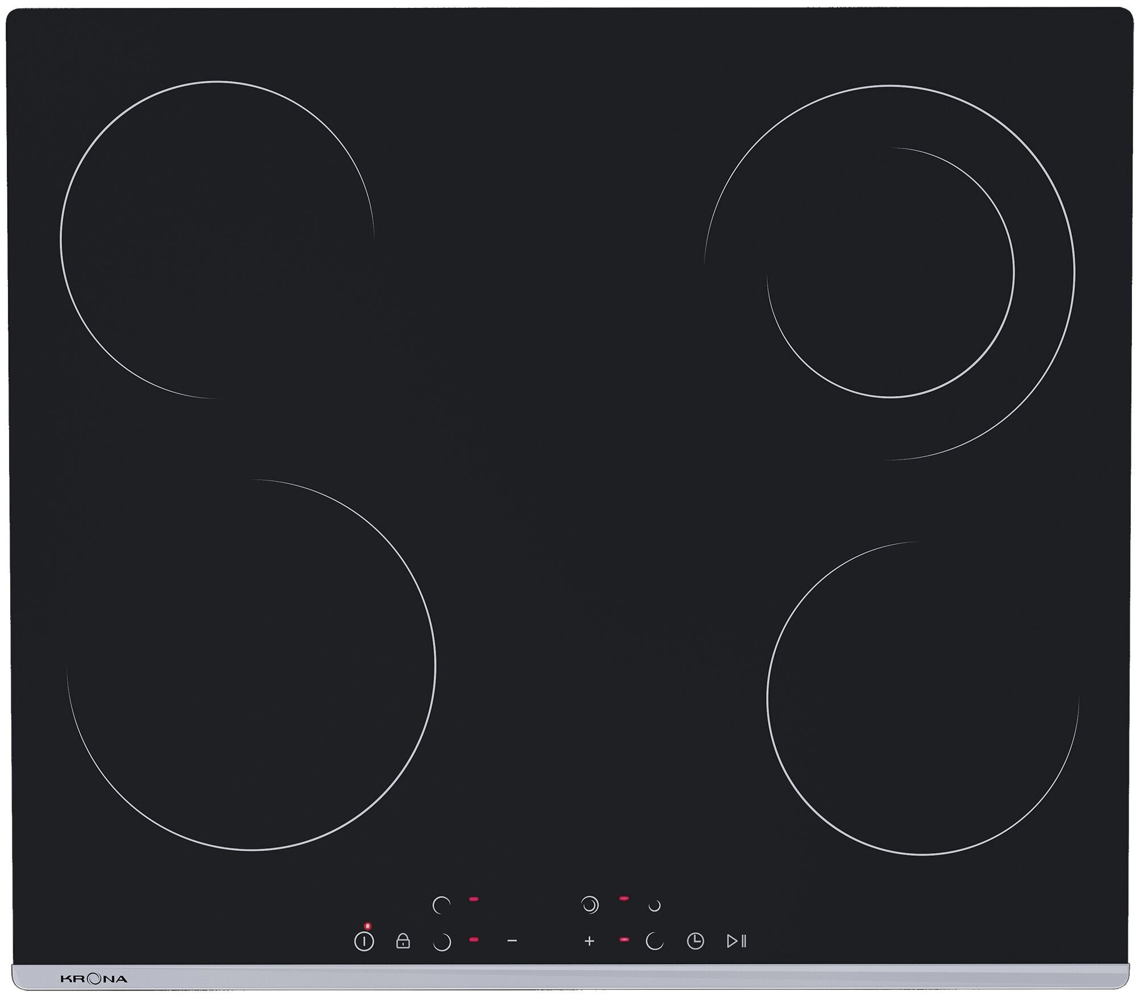Click inside the front-right burner circle
Screen dimensions: 1141x1000
pyautogui.click(x=922, y=697)
